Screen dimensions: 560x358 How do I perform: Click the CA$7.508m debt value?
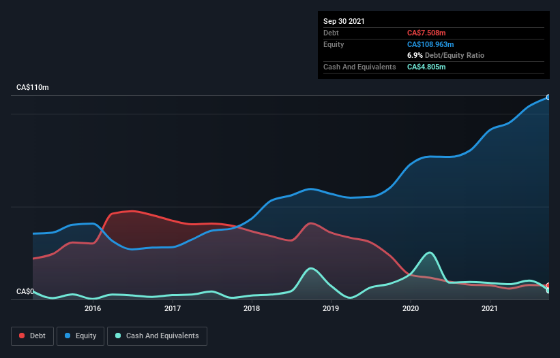pos(426,33)
